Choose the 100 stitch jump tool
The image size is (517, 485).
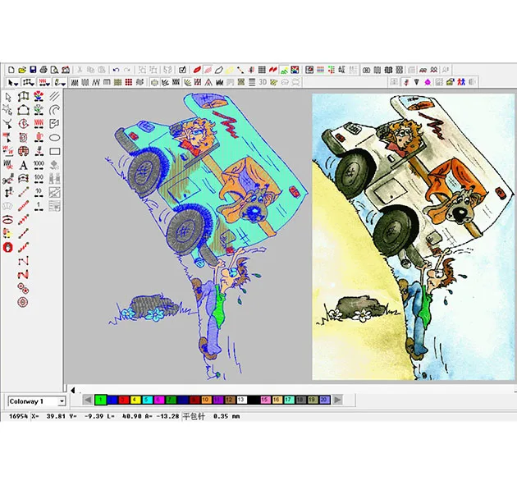[39, 178]
